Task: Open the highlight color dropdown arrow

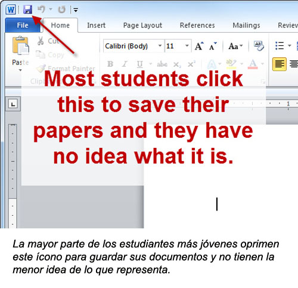Action: pyautogui.click(x=242, y=64)
